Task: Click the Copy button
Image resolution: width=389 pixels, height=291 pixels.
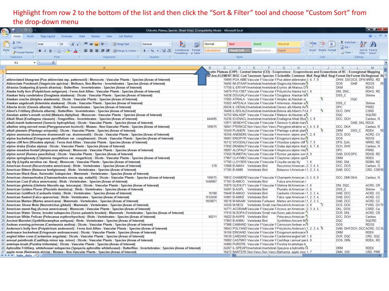Action: pyautogui.click(x=17, y=47)
